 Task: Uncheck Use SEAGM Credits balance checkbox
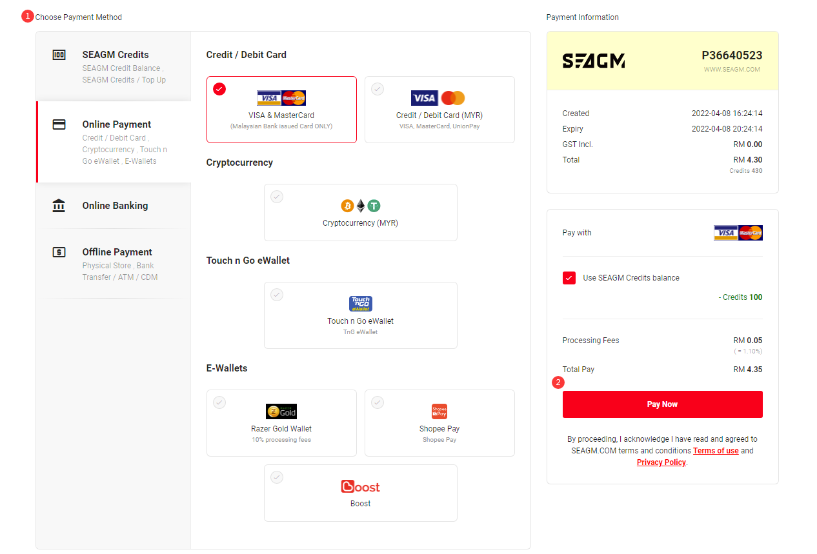[569, 278]
